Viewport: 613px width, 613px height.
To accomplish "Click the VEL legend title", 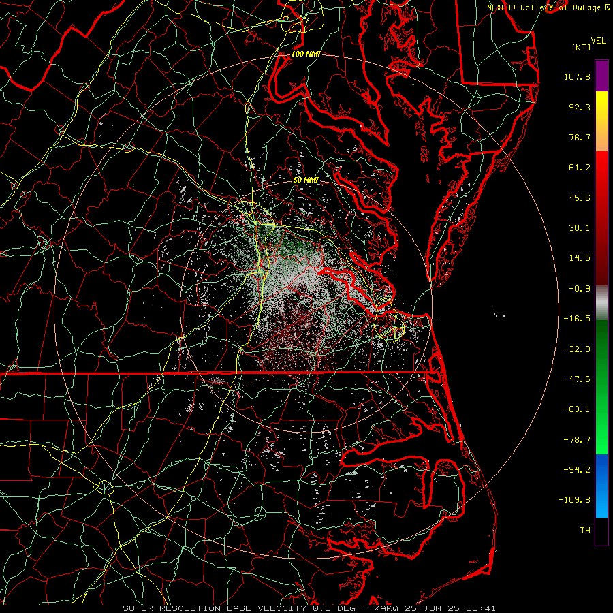I will tap(598, 41).
